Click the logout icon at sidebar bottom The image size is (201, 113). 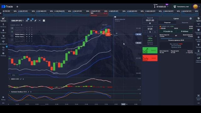point(3,98)
